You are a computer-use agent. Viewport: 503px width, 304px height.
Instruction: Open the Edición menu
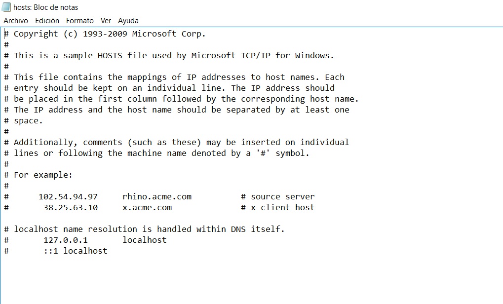tap(47, 21)
